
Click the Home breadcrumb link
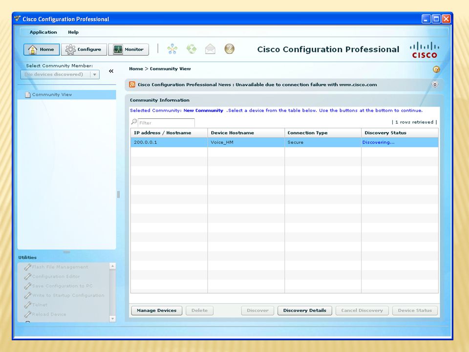[x=136, y=69]
